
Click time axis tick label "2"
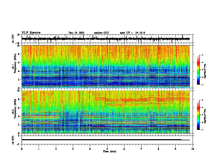(56, 149)
